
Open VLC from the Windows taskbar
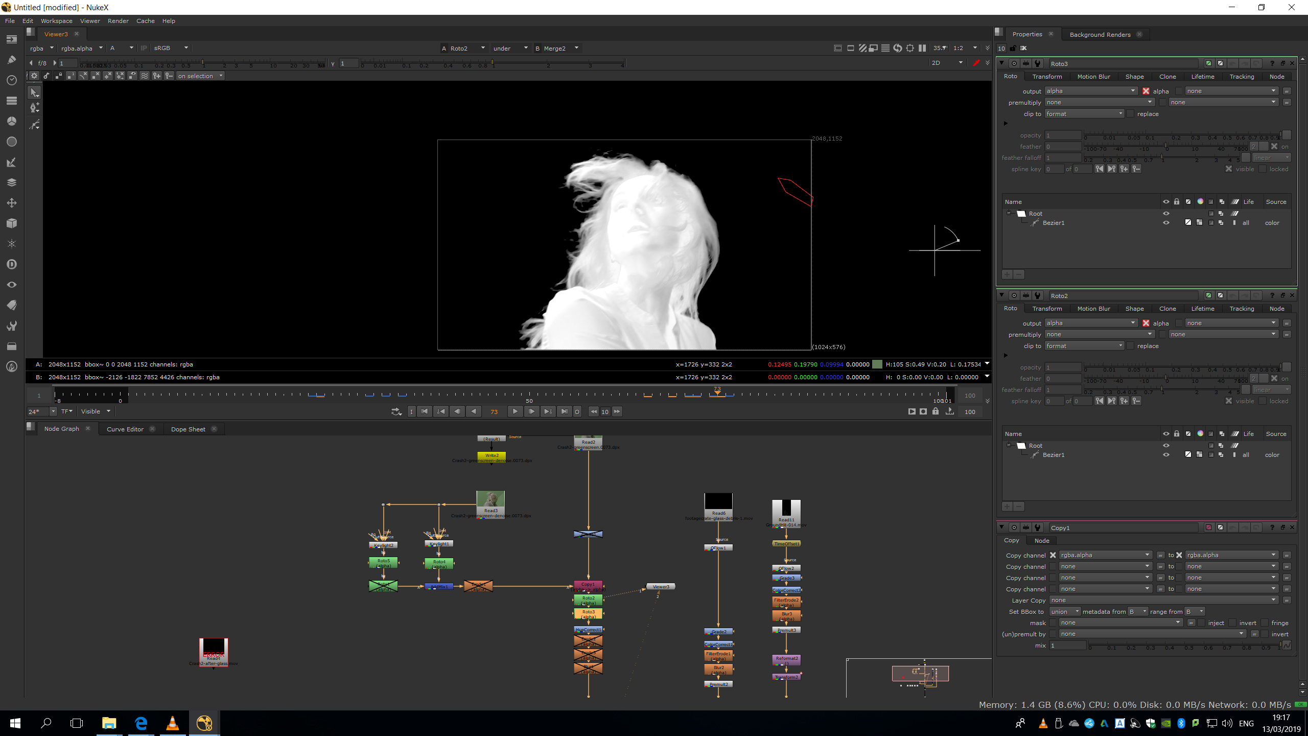pyautogui.click(x=173, y=723)
